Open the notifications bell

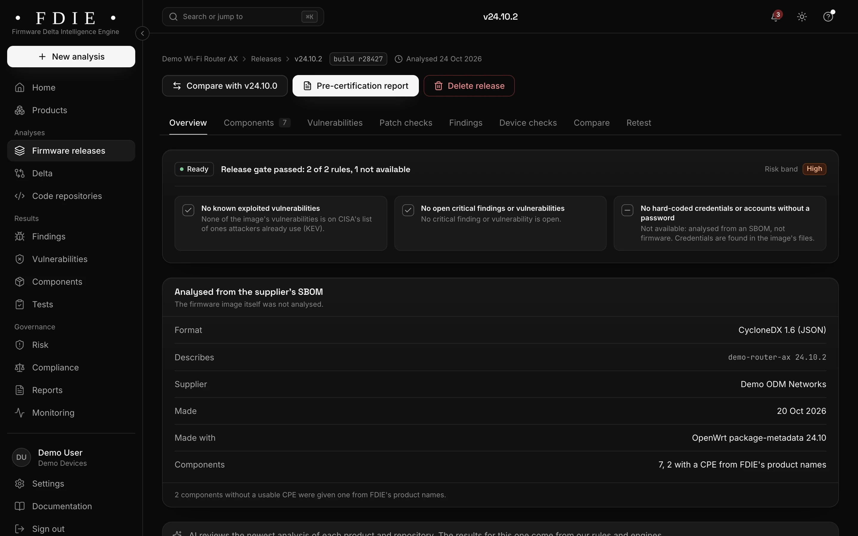pos(776,17)
